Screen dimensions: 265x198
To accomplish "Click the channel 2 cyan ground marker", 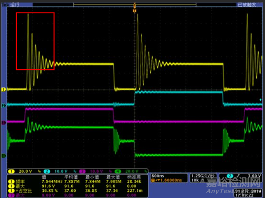I will [4, 105].
